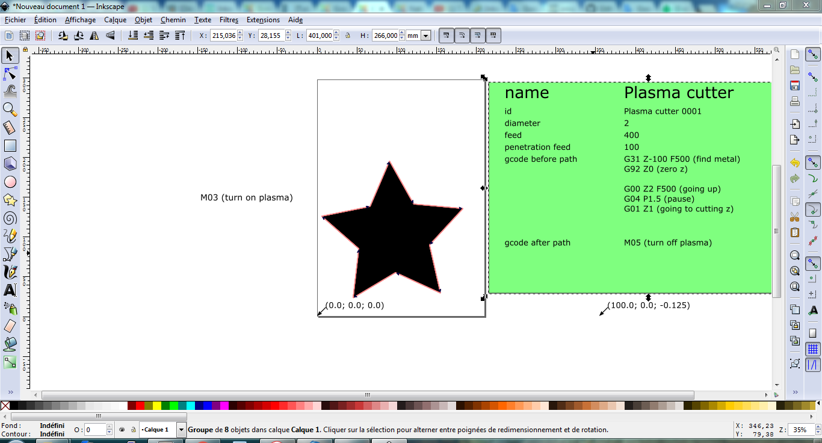Flip selection horizontally
Viewport: 822px width, 443px height.
94,36
